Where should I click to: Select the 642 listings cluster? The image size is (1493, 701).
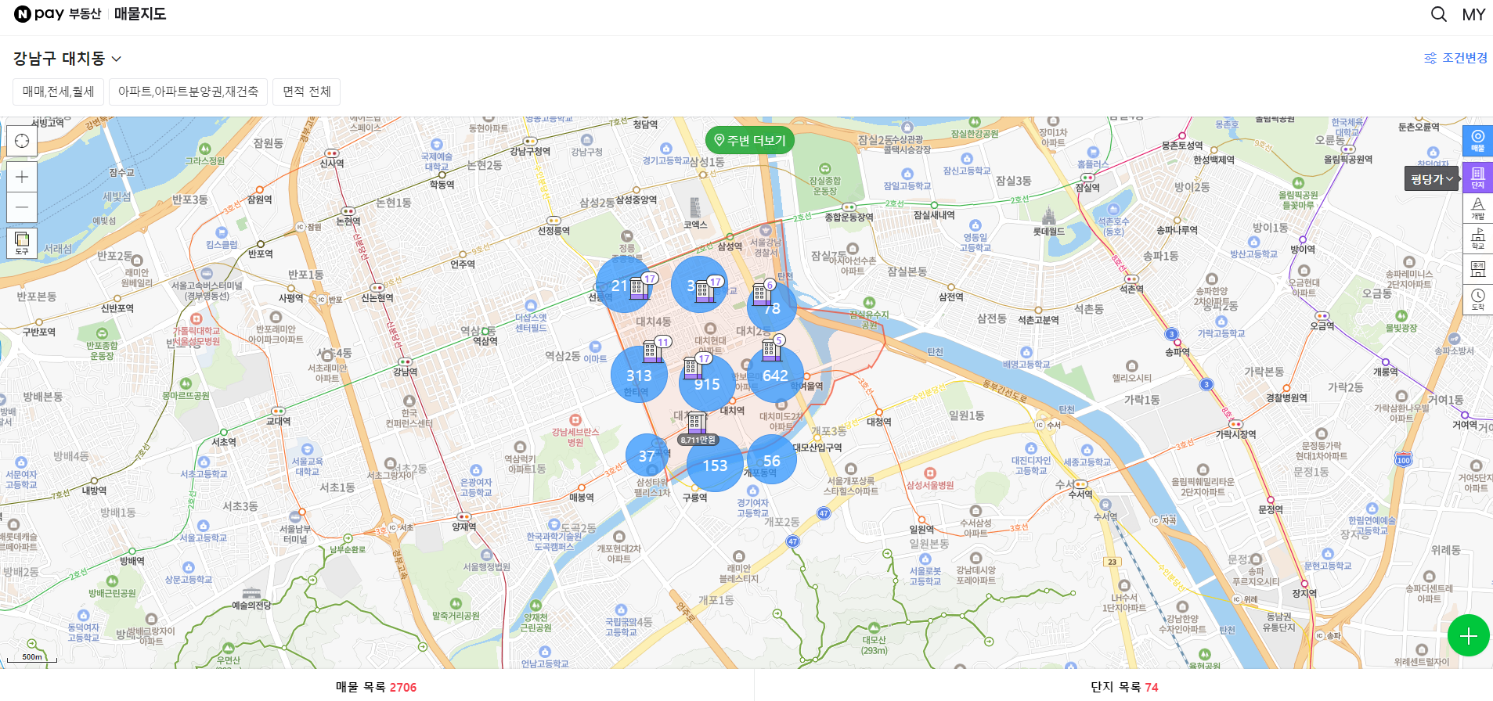[775, 376]
